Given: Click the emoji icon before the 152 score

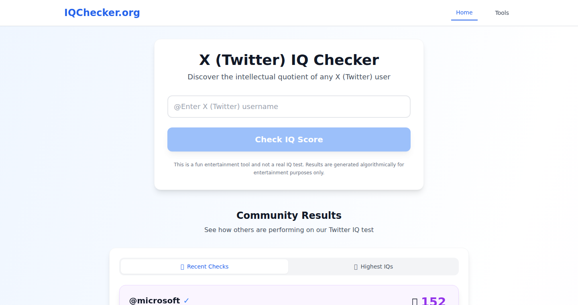Looking at the screenshot, I should tap(415, 302).
